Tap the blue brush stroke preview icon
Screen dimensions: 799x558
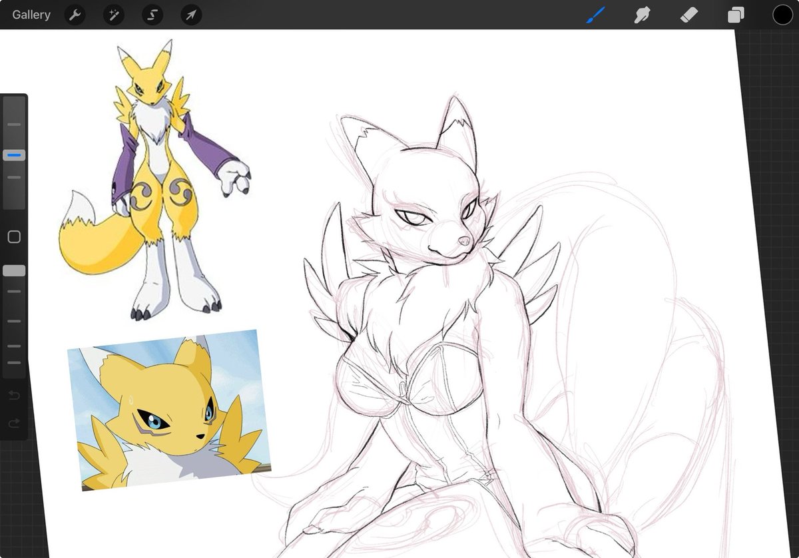pos(596,15)
